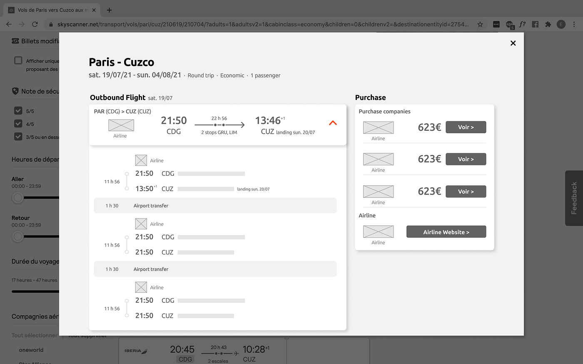Collapse the Outbound Flight details with red chevron

(x=333, y=123)
